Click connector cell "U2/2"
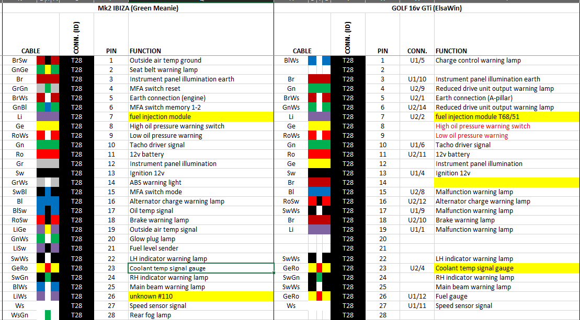Screen dimensions: 580x320 tap(417, 116)
